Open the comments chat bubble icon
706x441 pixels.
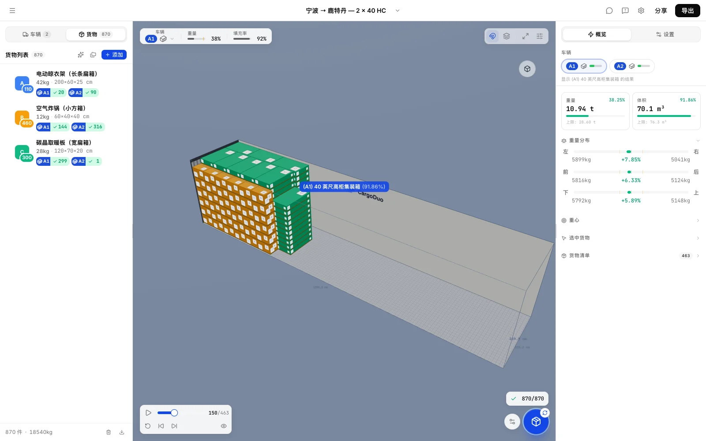(x=609, y=11)
